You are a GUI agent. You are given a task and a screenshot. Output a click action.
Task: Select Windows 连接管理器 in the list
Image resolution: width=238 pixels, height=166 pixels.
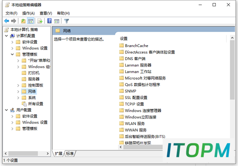coord(143,111)
